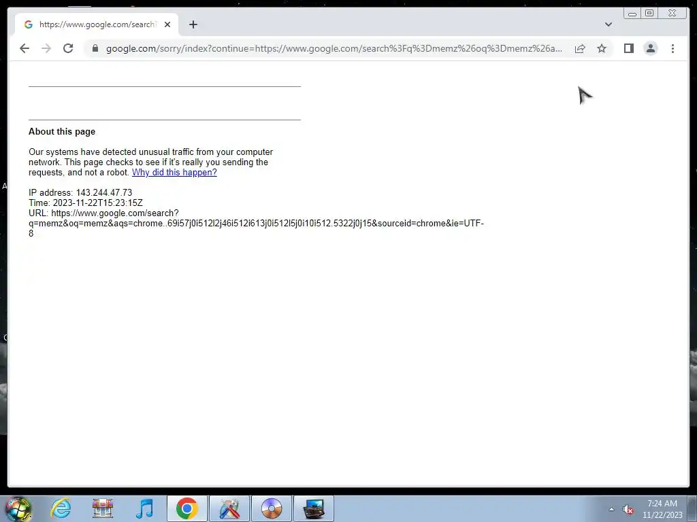697x522 pixels.
Task: Share this page using share icon
Action: point(580,48)
